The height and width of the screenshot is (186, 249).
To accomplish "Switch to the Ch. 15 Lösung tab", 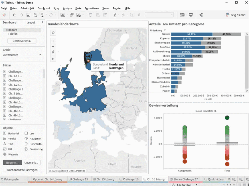I will point(106,179).
